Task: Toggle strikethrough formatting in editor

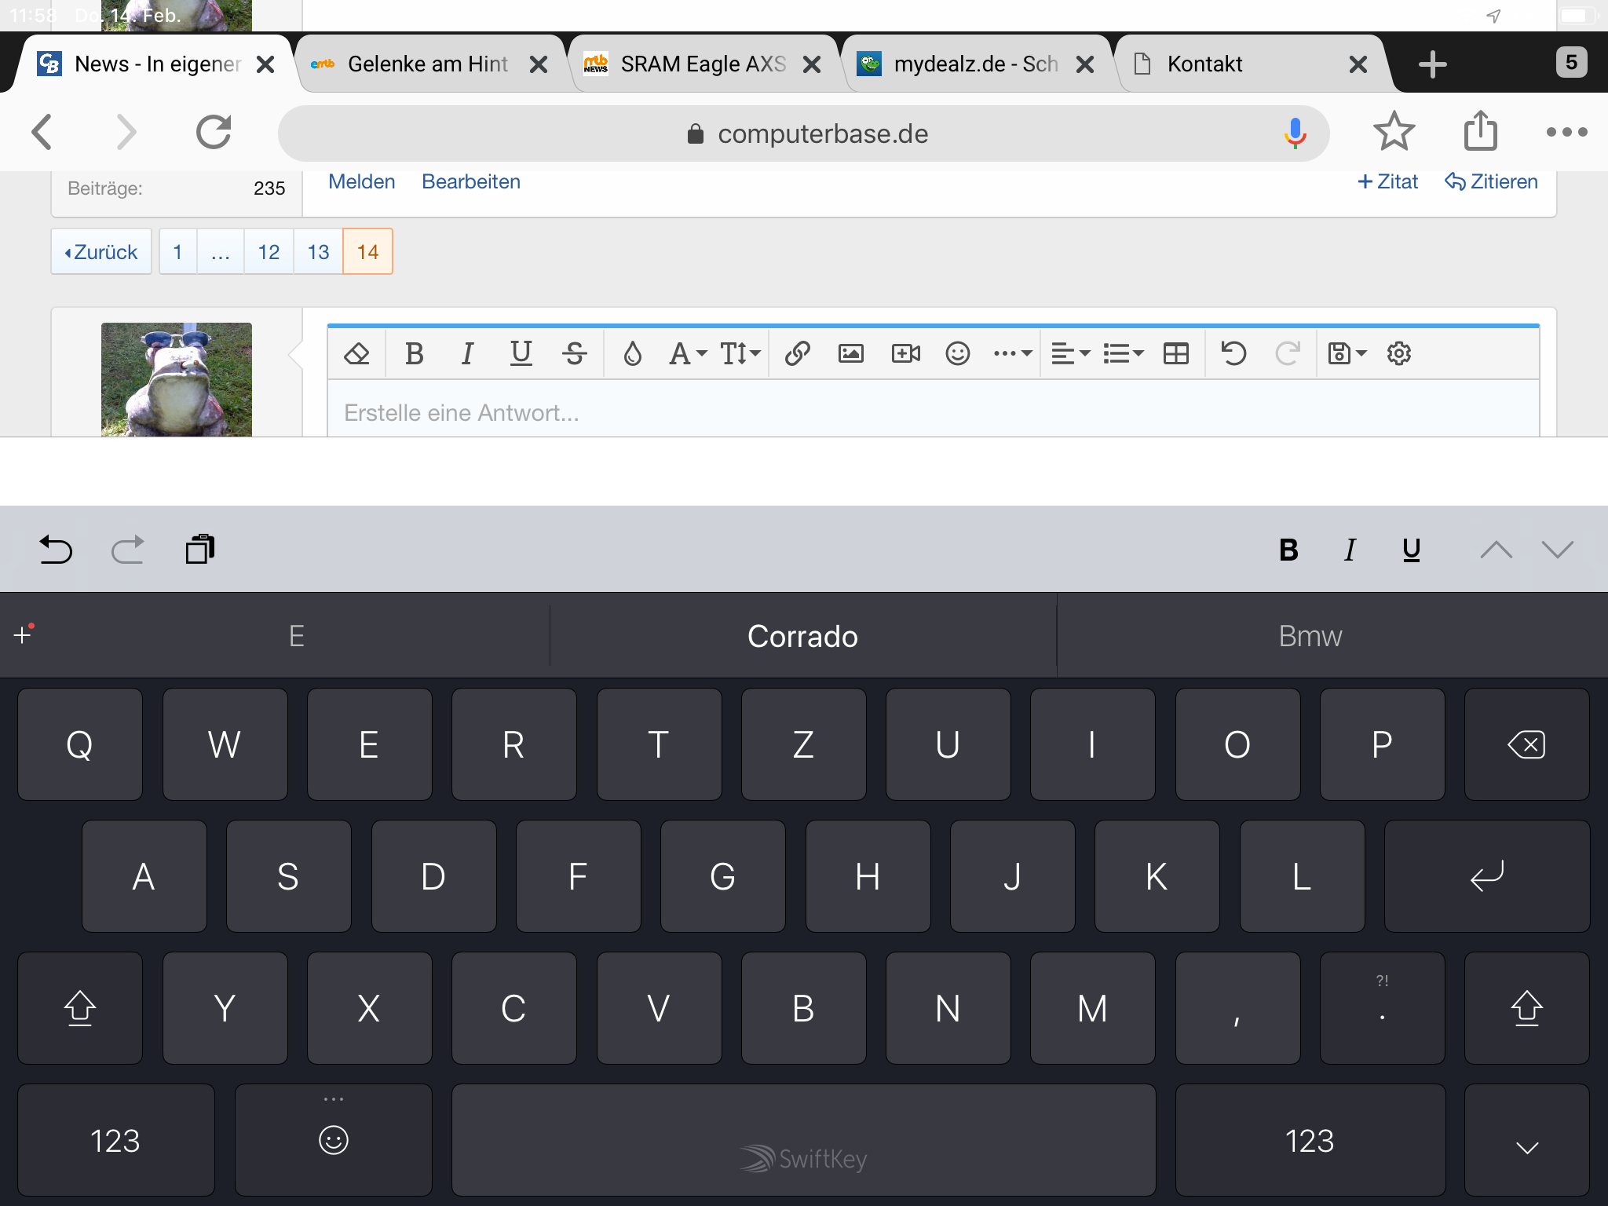Action: (x=574, y=353)
